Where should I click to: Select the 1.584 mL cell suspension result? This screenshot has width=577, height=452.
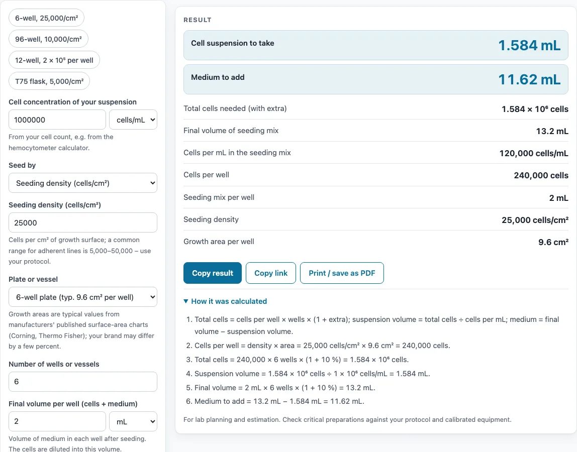tap(529, 45)
